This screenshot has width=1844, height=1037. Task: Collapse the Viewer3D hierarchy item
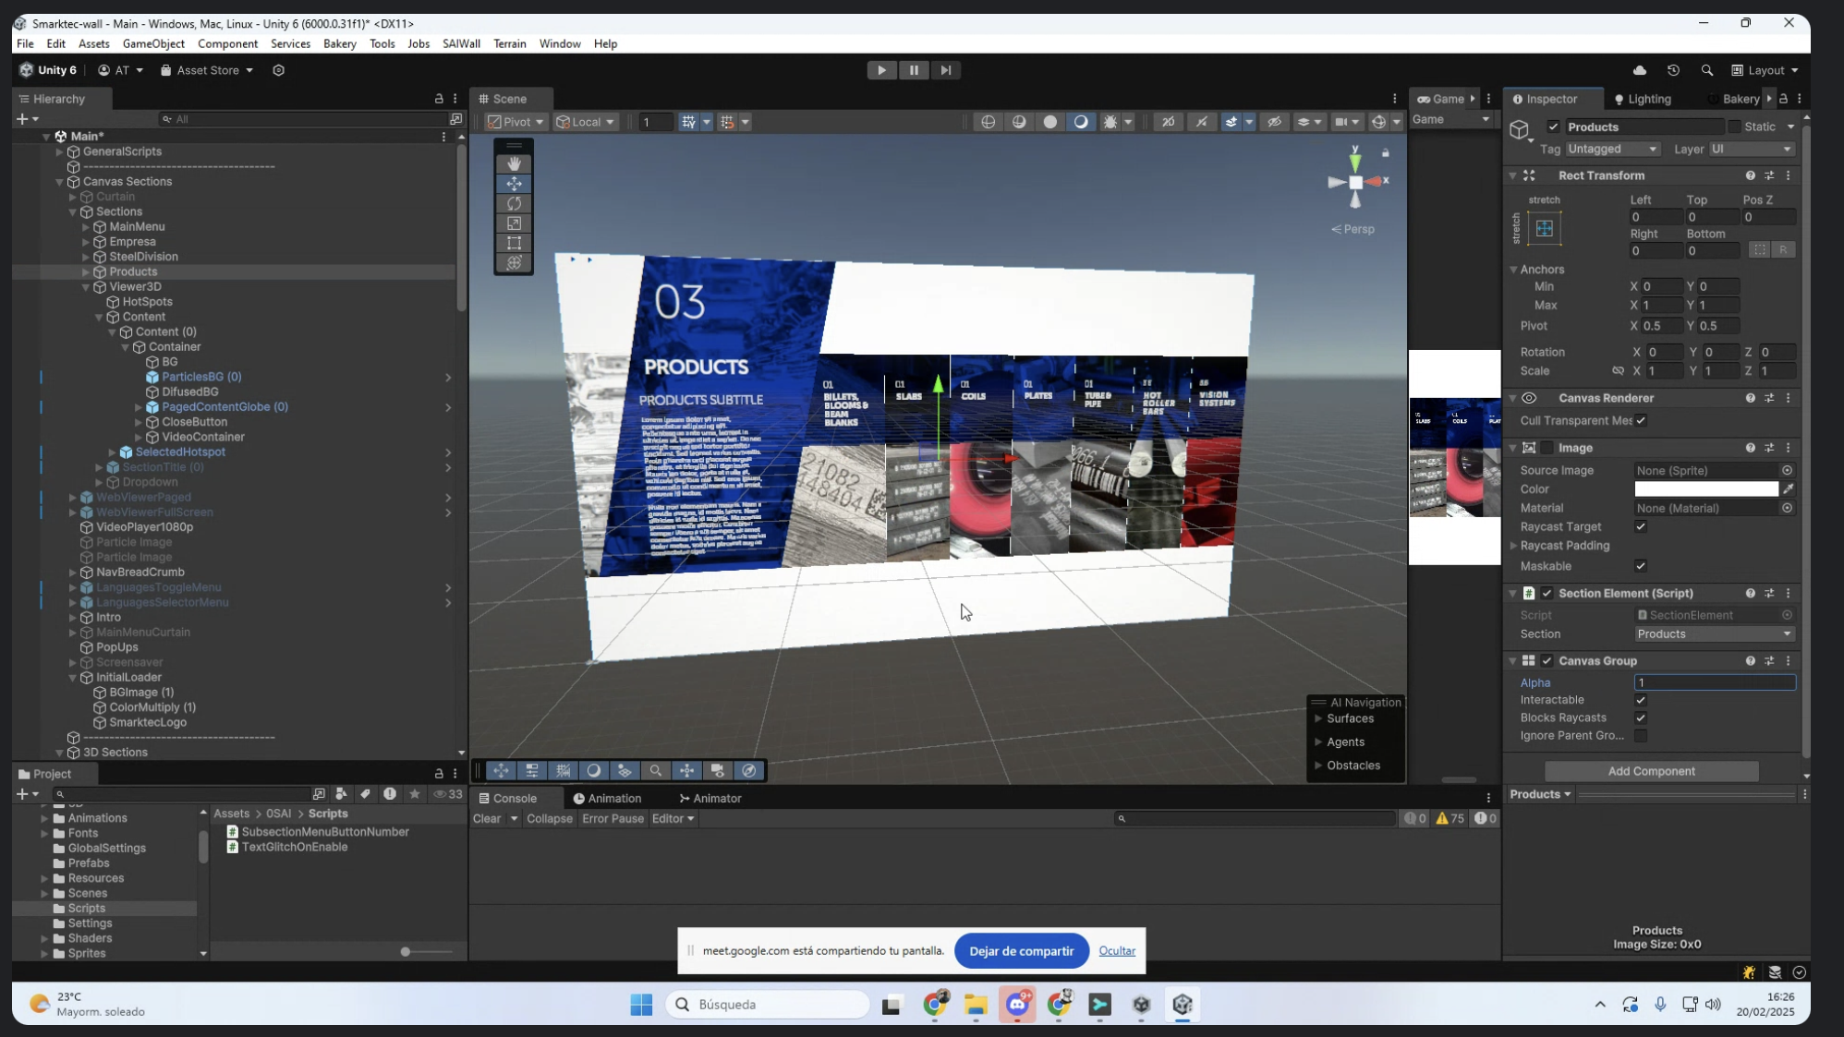86,287
